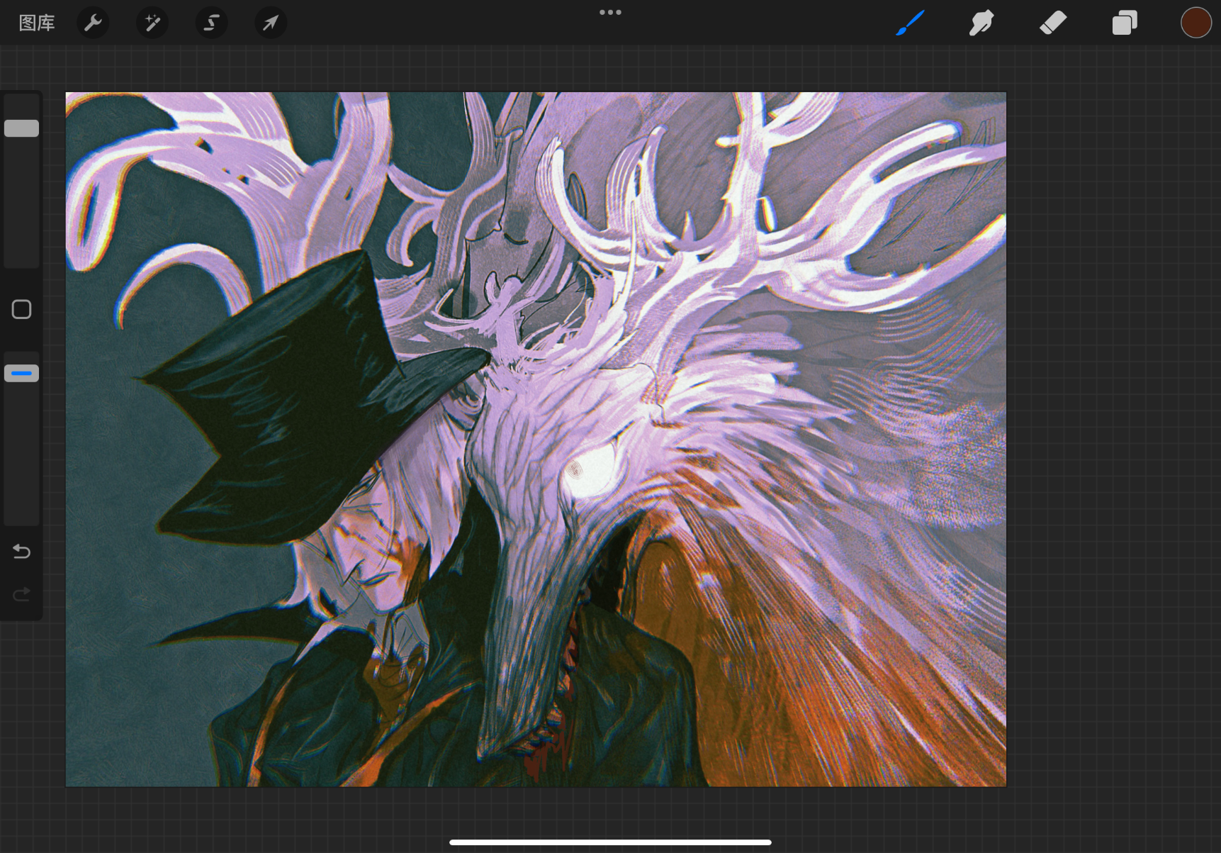The image size is (1221, 853).
Task: Open the Layers panel
Action: (x=1125, y=23)
